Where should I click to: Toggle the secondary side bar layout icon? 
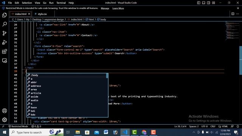(x=208, y=3)
